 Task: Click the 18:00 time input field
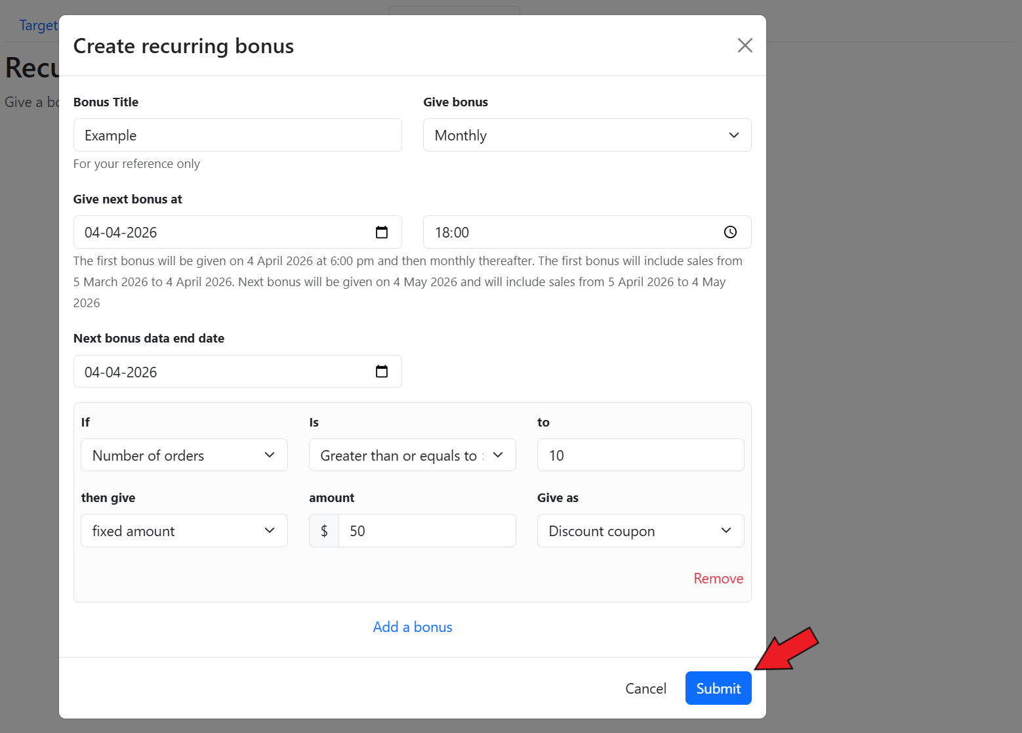point(571,232)
